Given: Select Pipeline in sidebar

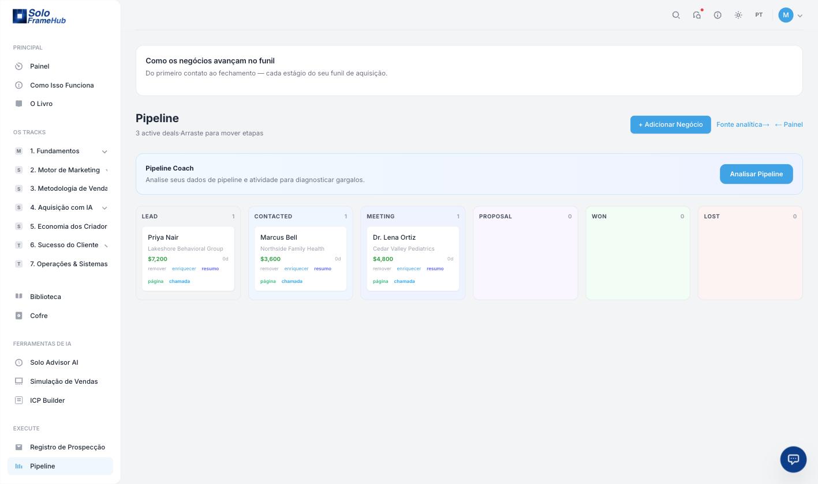Looking at the screenshot, I should click(60, 466).
